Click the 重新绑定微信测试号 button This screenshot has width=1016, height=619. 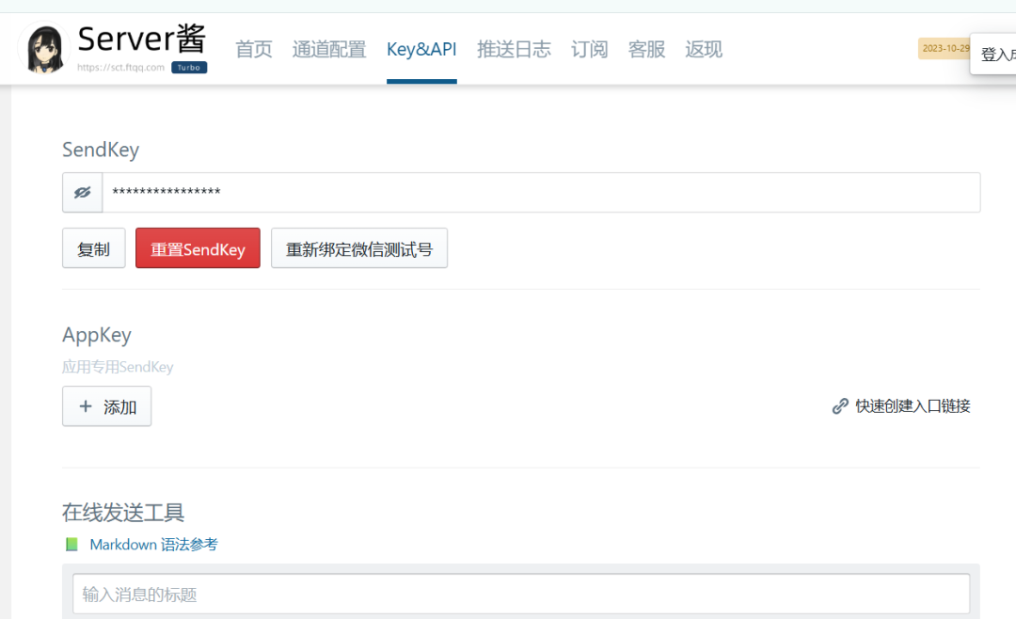pos(359,247)
